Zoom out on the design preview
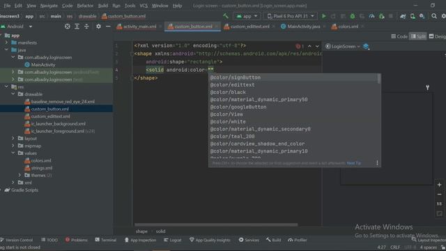446x251 pixels. pyautogui.click(x=439, y=195)
